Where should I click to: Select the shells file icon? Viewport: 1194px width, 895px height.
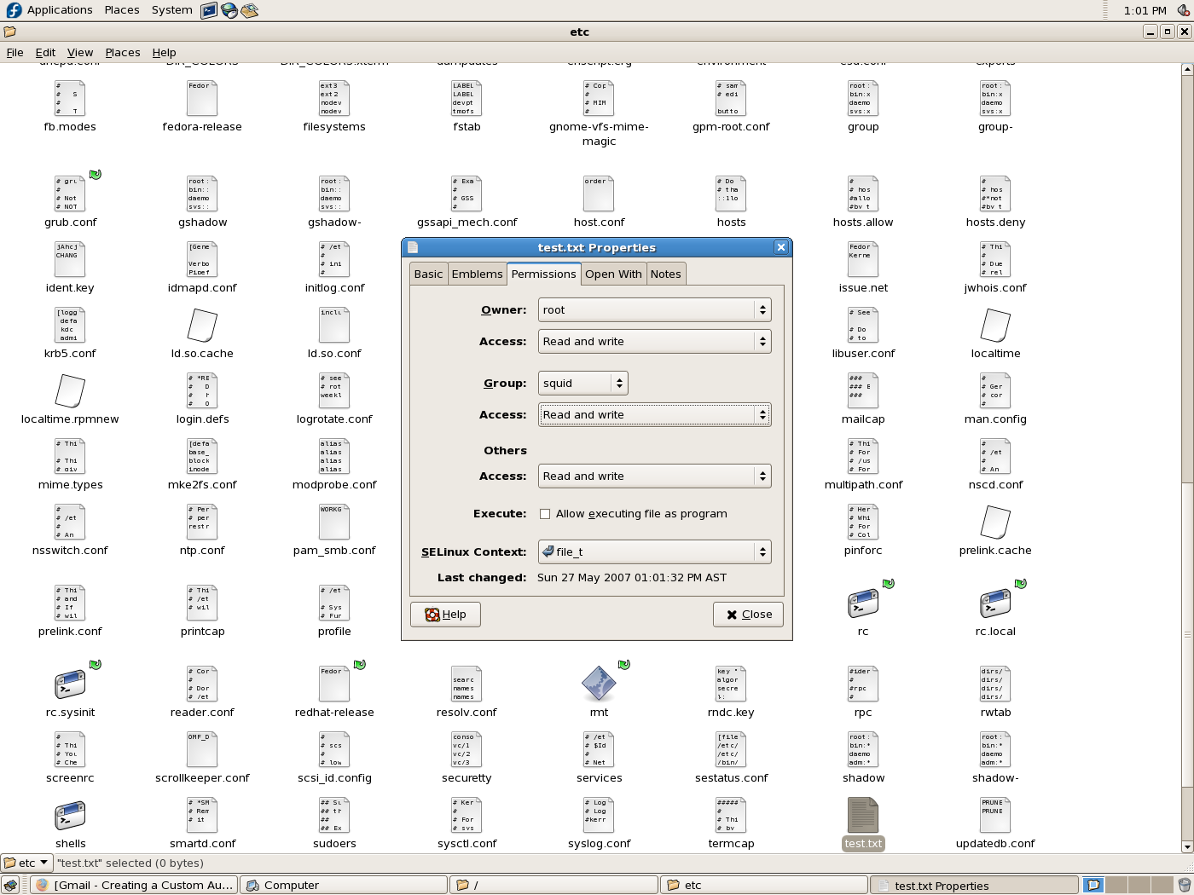pyautogui.click(x=70, y=816)
